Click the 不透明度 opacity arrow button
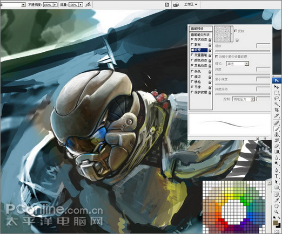The height and width of the screenshot is (234, 282). [x=55, y=4]
